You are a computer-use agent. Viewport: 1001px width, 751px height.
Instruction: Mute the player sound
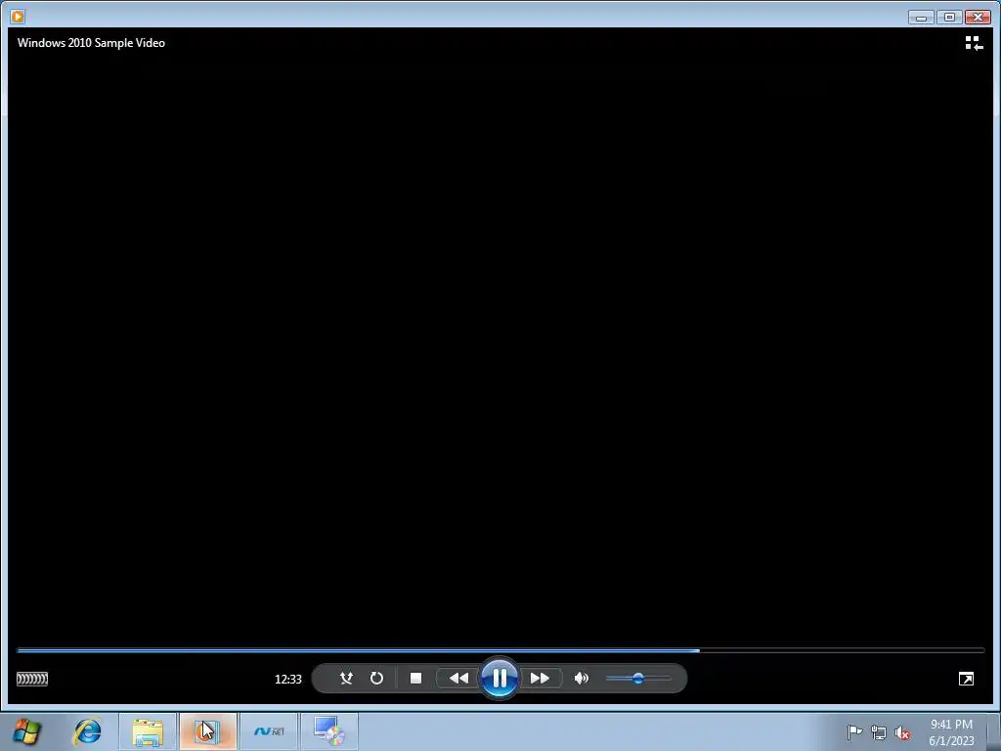point(581,679)
